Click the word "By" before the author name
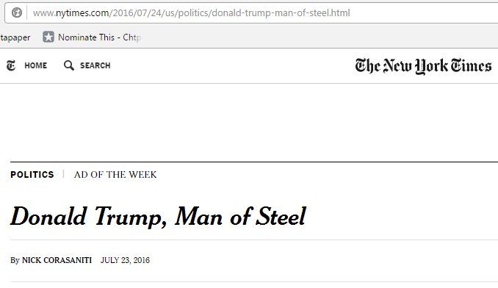The image size is (498, 288). (x=15, y=261)
